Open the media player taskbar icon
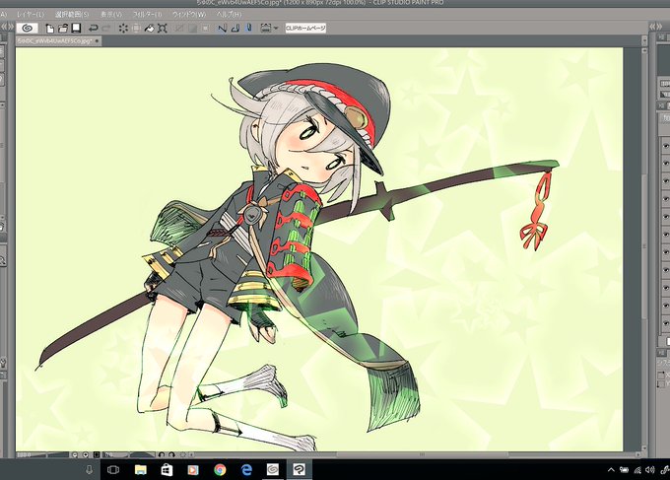Screen dimensions: 670x480 tap(193, 470)
